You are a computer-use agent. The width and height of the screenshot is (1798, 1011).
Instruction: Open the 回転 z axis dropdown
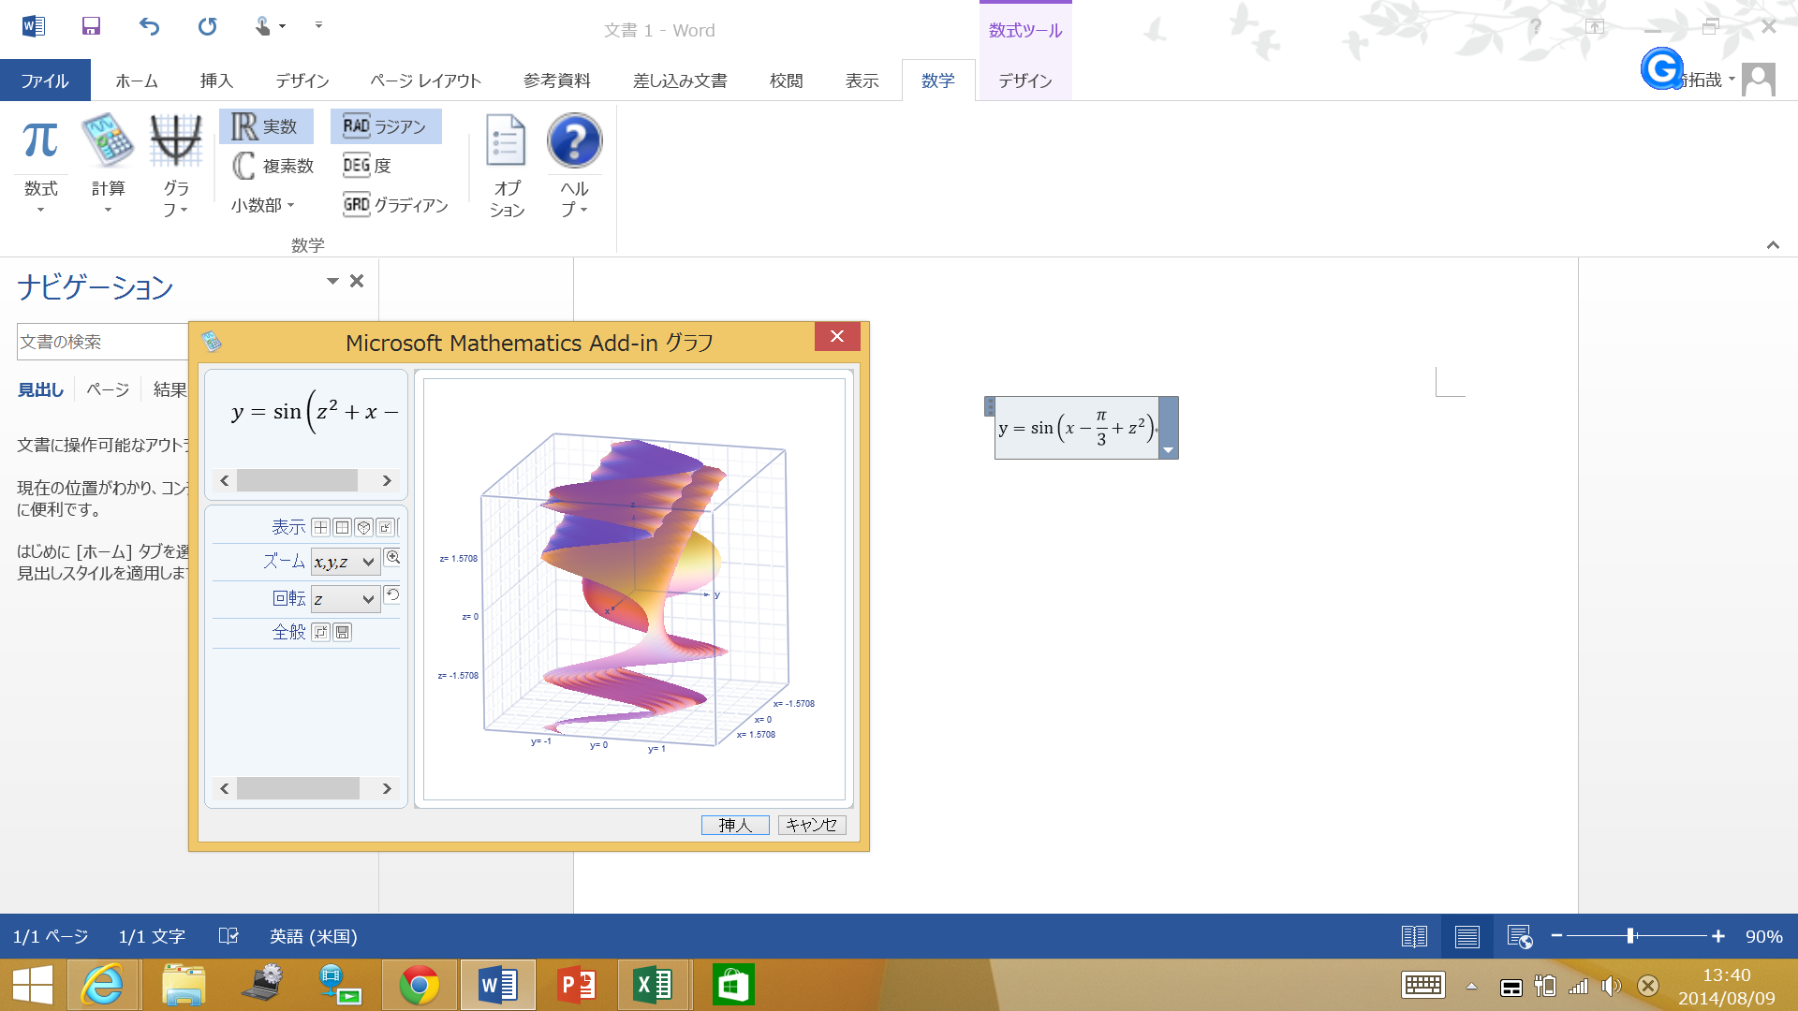tap(346, 599)
